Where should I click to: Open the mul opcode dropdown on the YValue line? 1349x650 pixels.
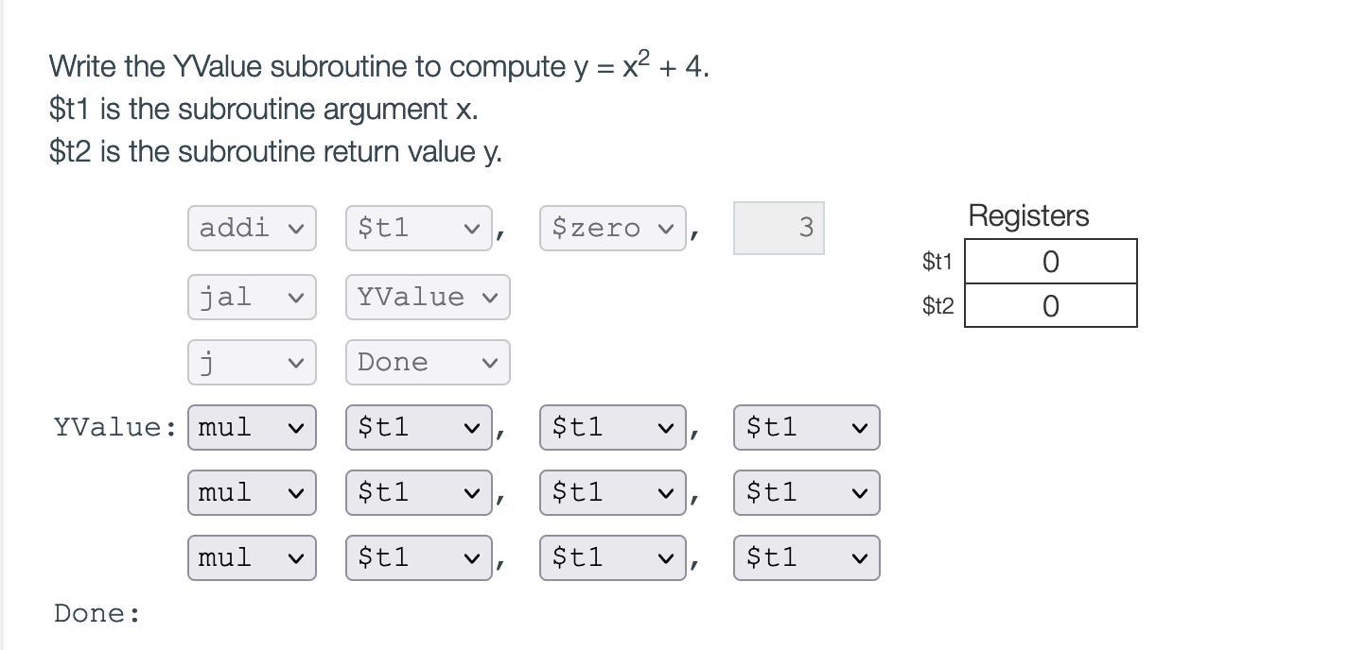tap(252, 427)
